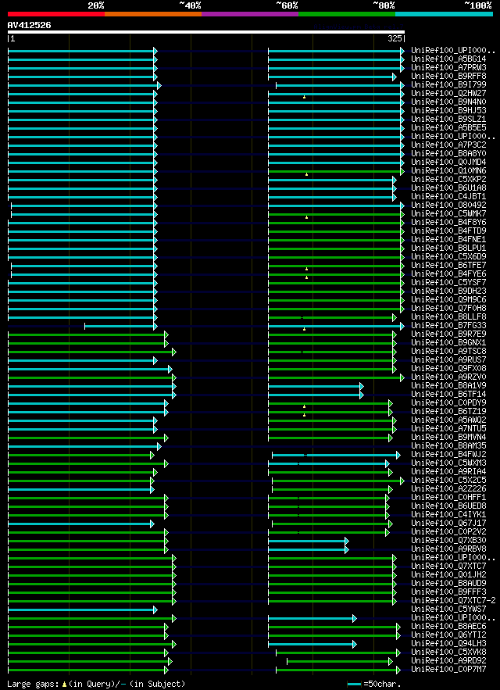Image resolution: width=500 pixels, height=690 pixels.
Task: Select the UniRef100_Q0JMD4 label
Action: tap(448, 163)
